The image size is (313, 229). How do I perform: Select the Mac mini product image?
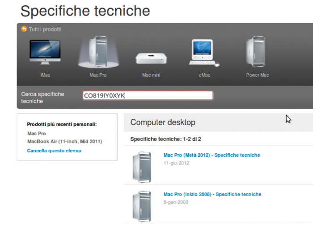(151, 58)
